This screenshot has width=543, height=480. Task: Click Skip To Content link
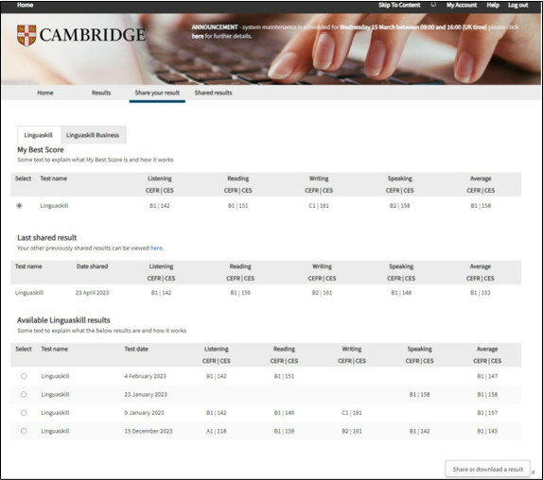[x=399, y=5]
